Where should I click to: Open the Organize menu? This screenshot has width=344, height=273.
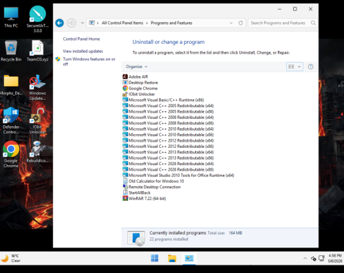[x=137, y=67]
